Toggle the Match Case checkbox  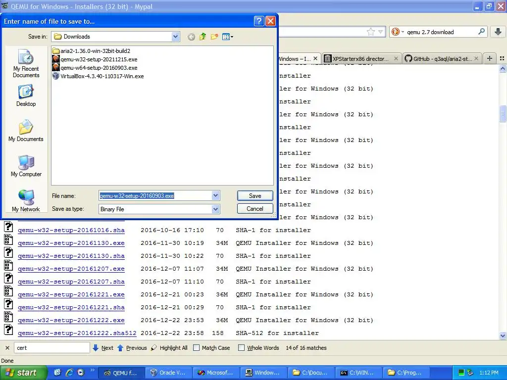point(196,348)
